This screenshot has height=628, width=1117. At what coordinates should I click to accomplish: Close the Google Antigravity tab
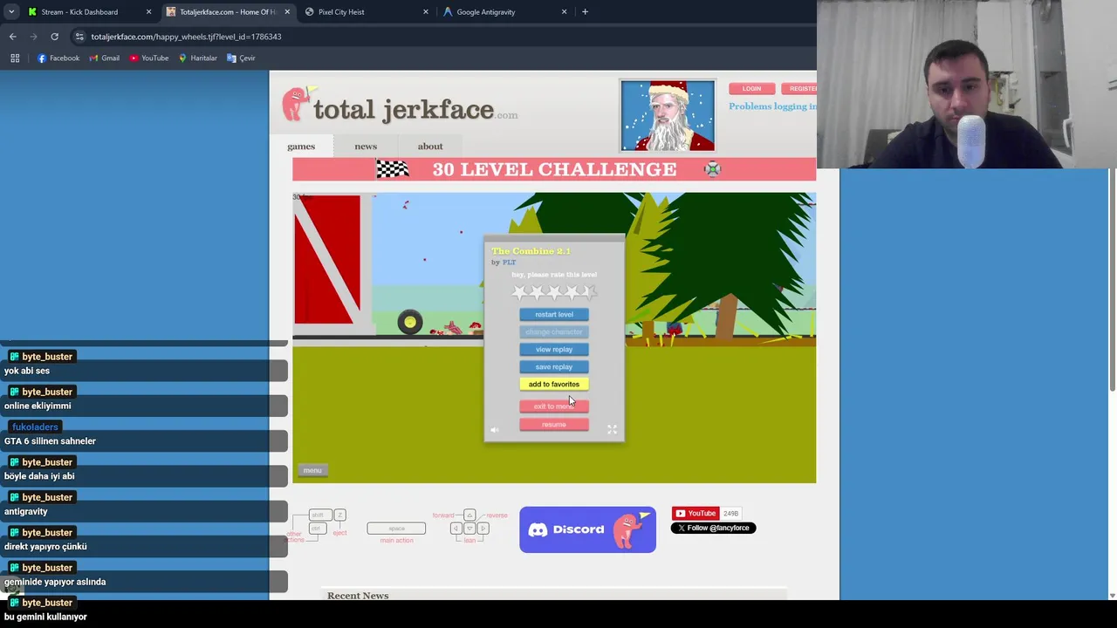point(564,12)
